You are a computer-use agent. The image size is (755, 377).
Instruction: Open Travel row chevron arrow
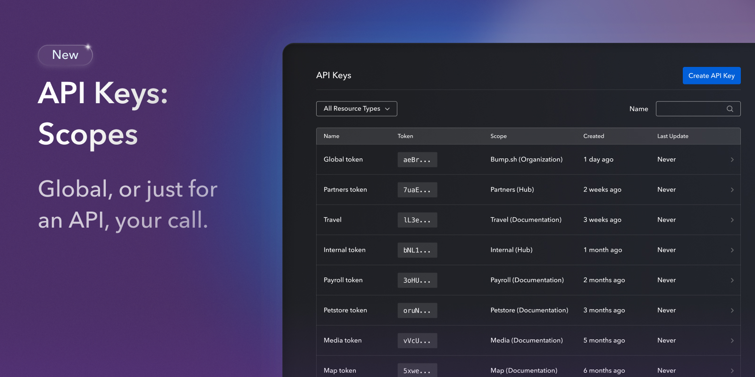coord(732,220)
